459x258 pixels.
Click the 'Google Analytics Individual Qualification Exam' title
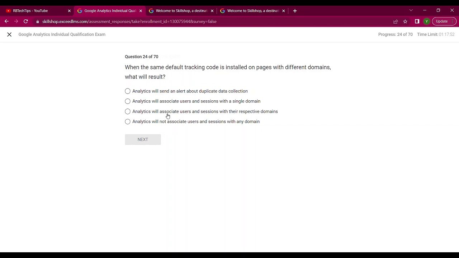62,34
